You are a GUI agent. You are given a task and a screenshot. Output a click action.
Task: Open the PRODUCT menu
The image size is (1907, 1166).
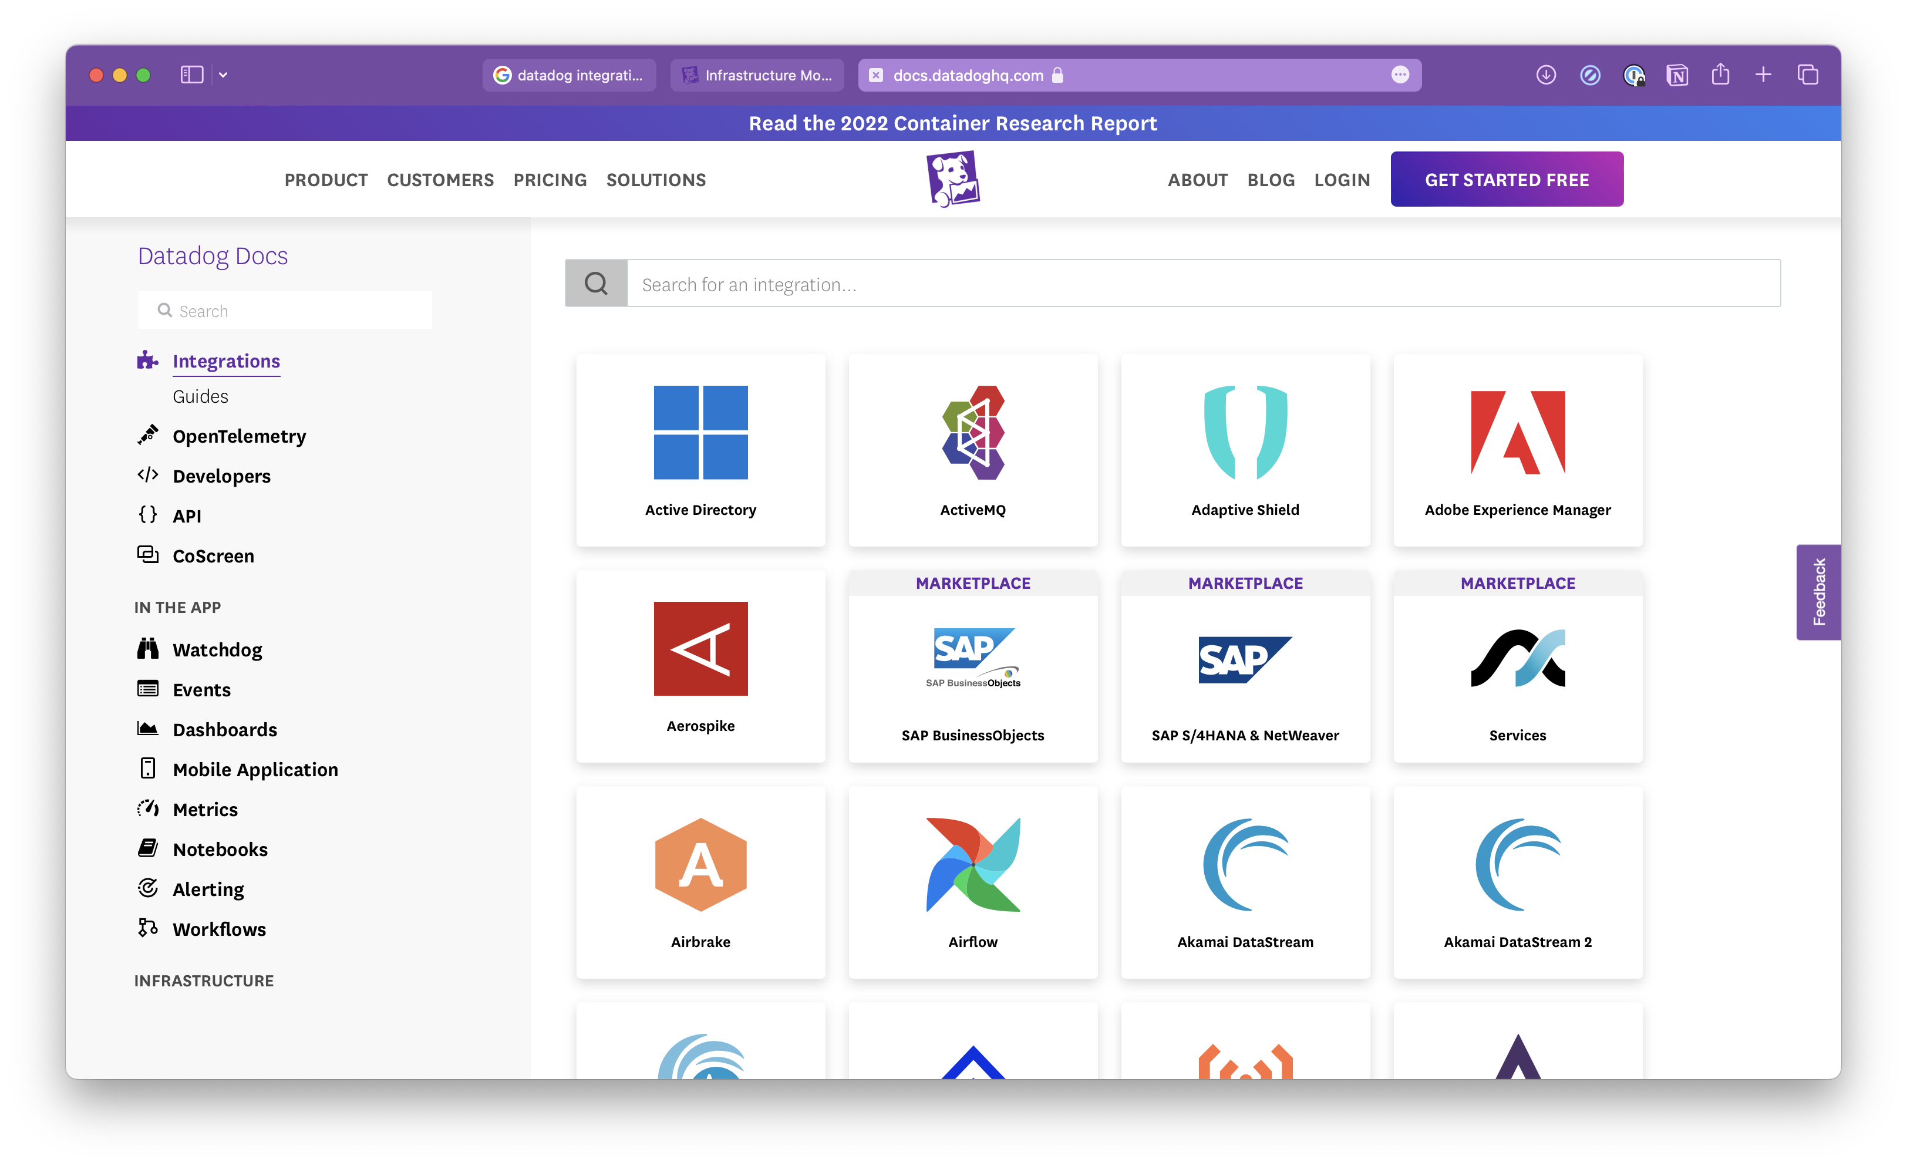pyautogui.click(x=326, y=180)
